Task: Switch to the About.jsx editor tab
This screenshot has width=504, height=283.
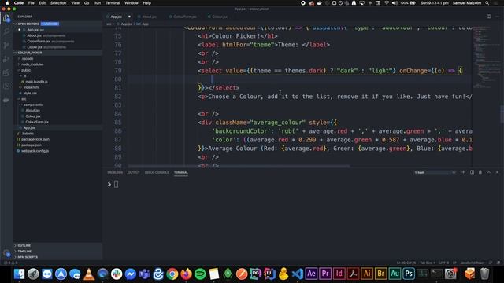Action: [149, 17]
